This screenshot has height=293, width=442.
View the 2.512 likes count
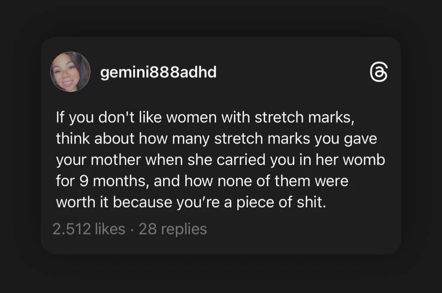(x=88, y=229)
